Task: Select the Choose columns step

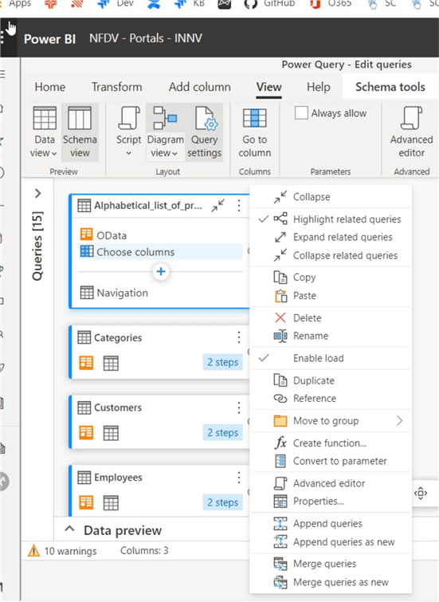Action: coord(160,252)
